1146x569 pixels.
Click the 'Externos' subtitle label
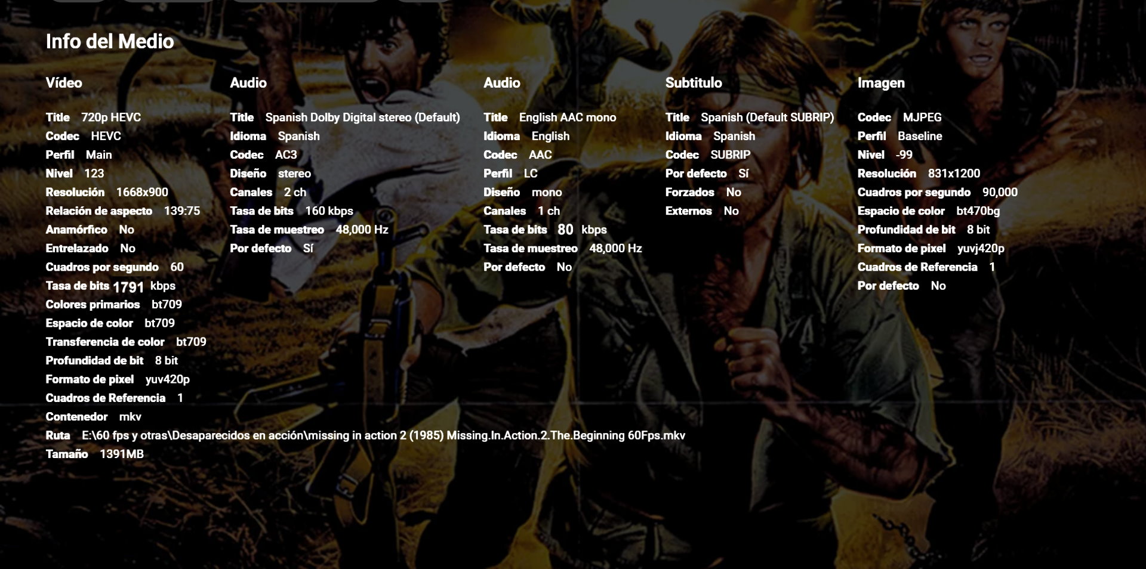tap(689, 211)
